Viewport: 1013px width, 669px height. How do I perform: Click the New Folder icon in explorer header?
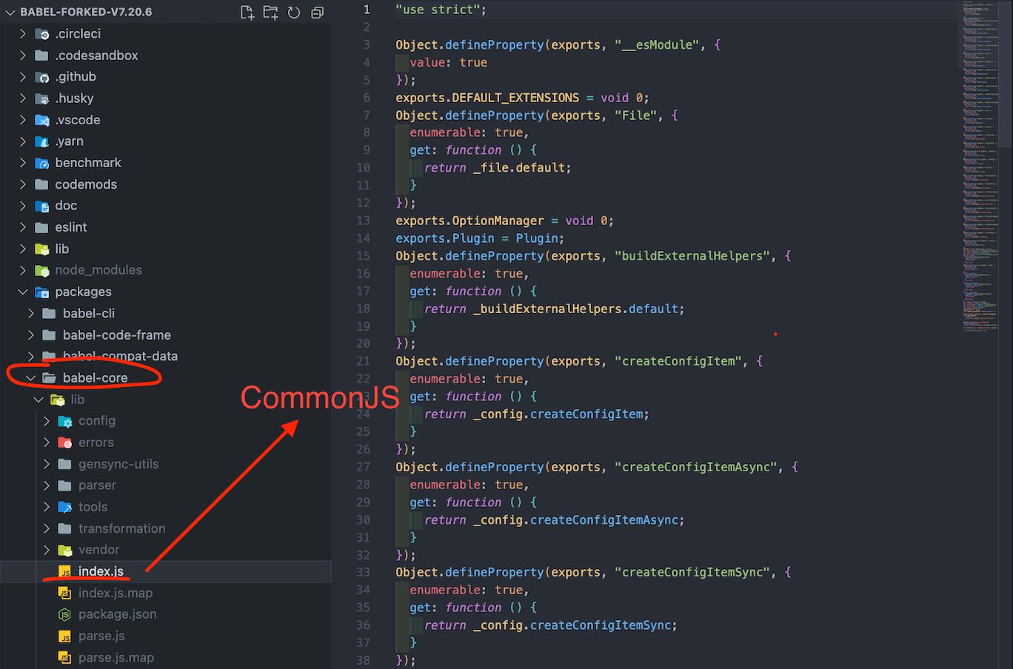click(271, 13)
